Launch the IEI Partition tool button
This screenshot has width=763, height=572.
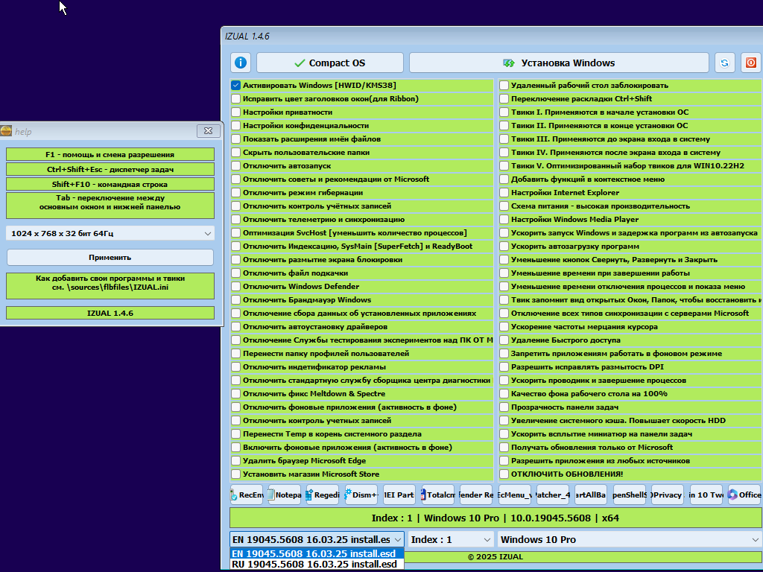click(x=399, y=495)
